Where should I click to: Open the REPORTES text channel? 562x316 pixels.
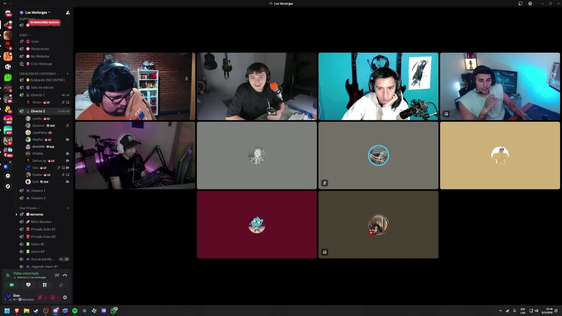(x=44, y=214)
